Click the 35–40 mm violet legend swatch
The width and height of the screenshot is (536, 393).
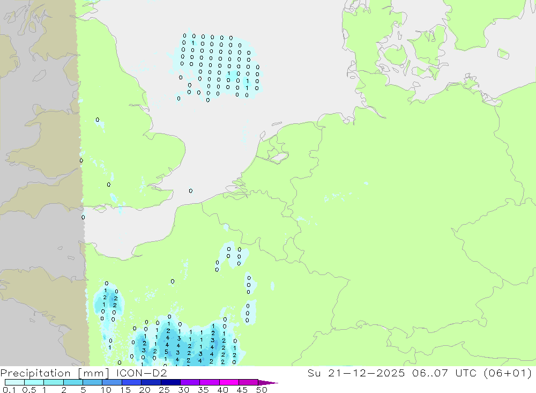coord(210,382)
